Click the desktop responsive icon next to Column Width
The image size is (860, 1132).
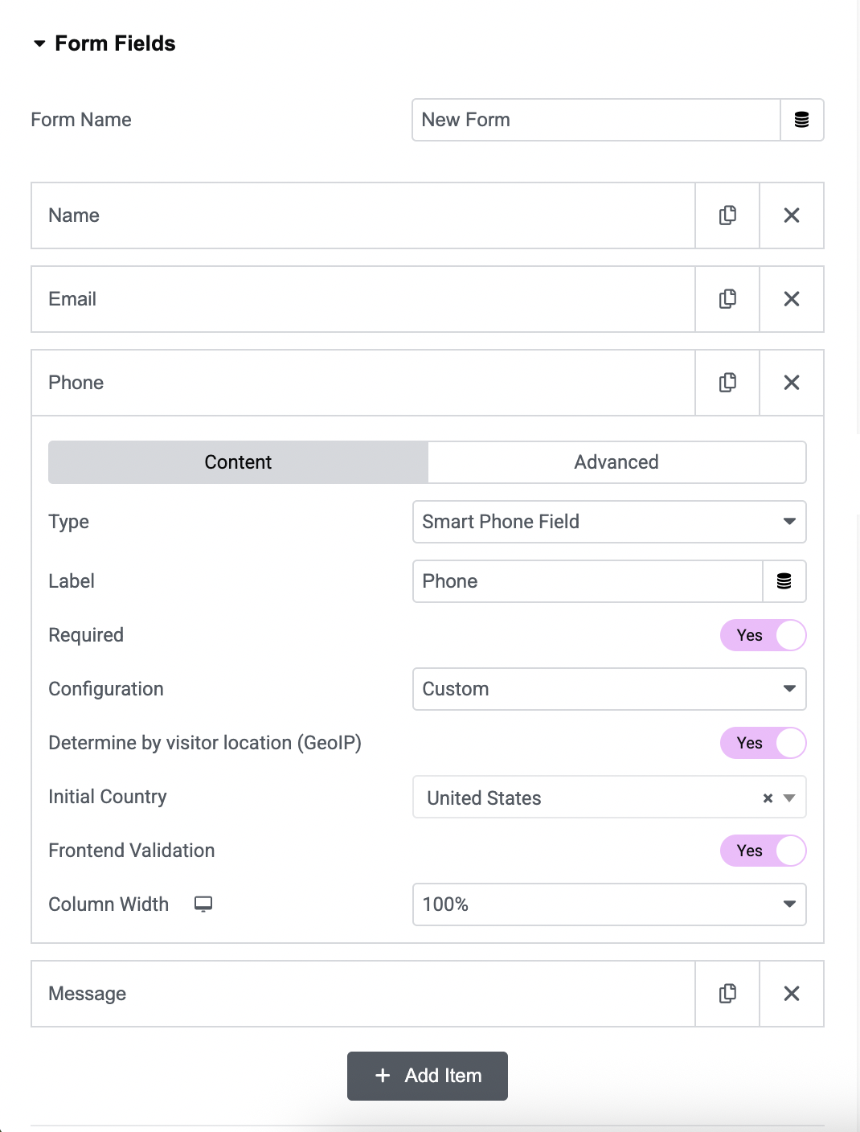[x=203, y=904]
